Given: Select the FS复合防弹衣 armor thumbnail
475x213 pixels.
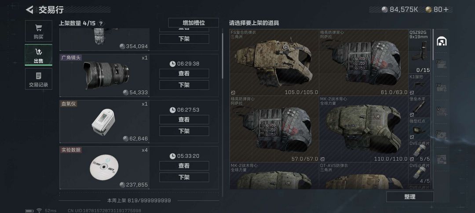Looking at the screenshot, I should coord(274,62).
